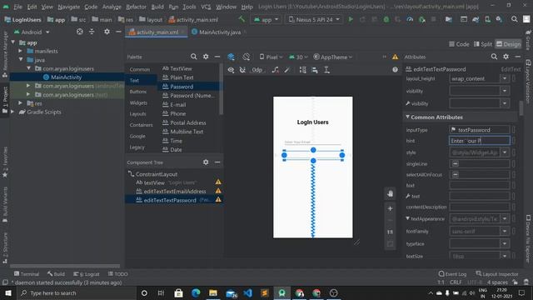Viewport: 533px width, 300px height.
Task: Open Palette settings gear
Action: point(206,57)
